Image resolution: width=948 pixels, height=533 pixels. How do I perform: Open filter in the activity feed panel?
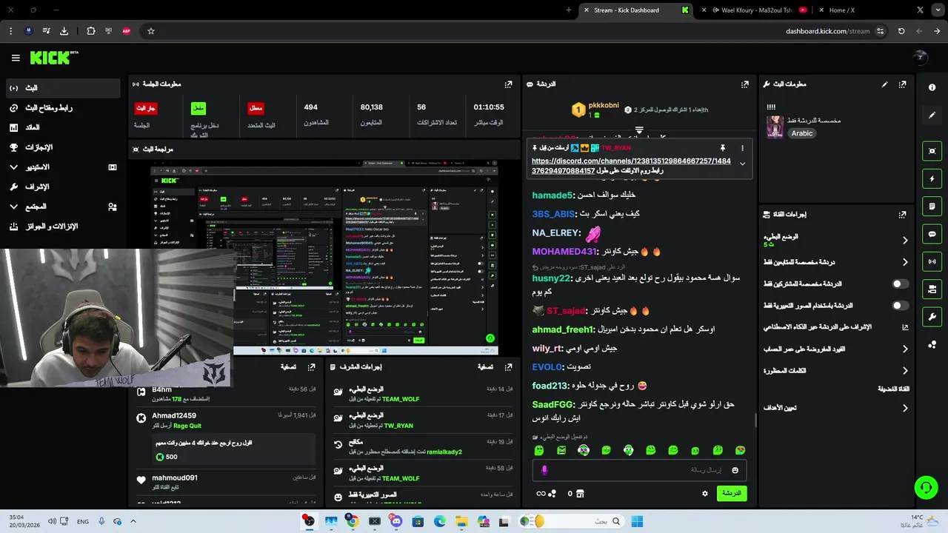point(289,366)
